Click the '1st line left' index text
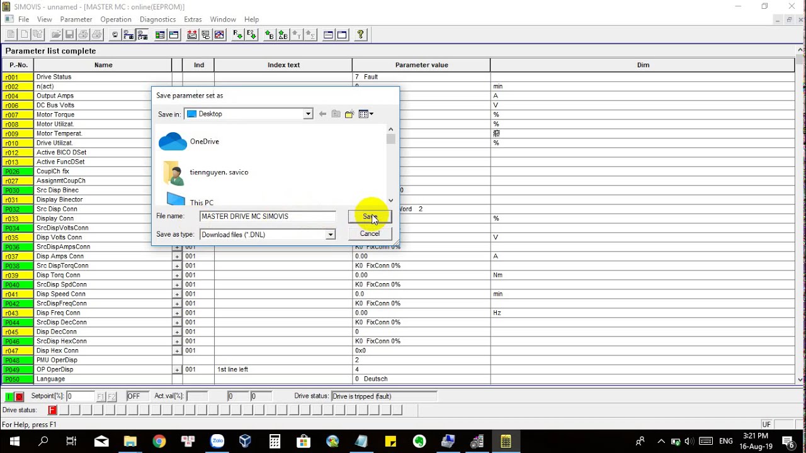 tap(232, 369)
